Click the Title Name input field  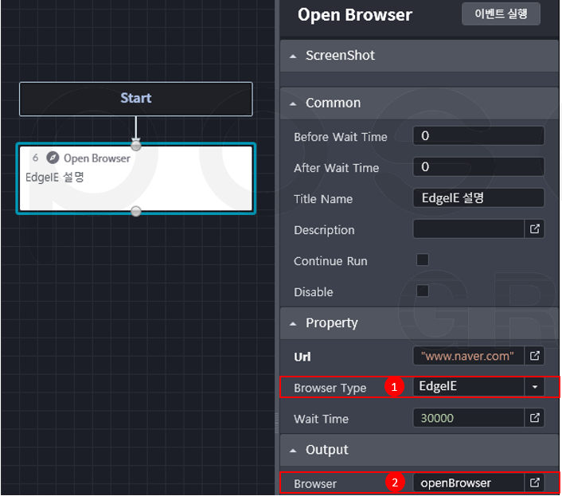click(478, 198)
